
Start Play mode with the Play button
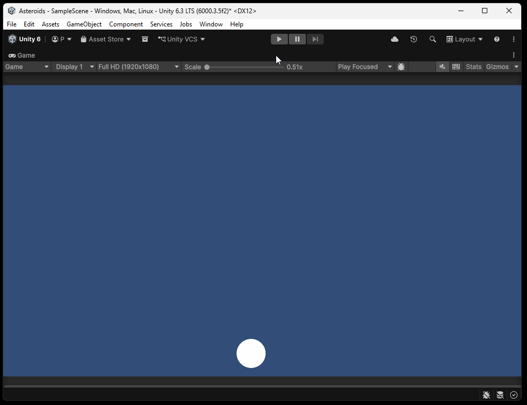click(279, 39)
